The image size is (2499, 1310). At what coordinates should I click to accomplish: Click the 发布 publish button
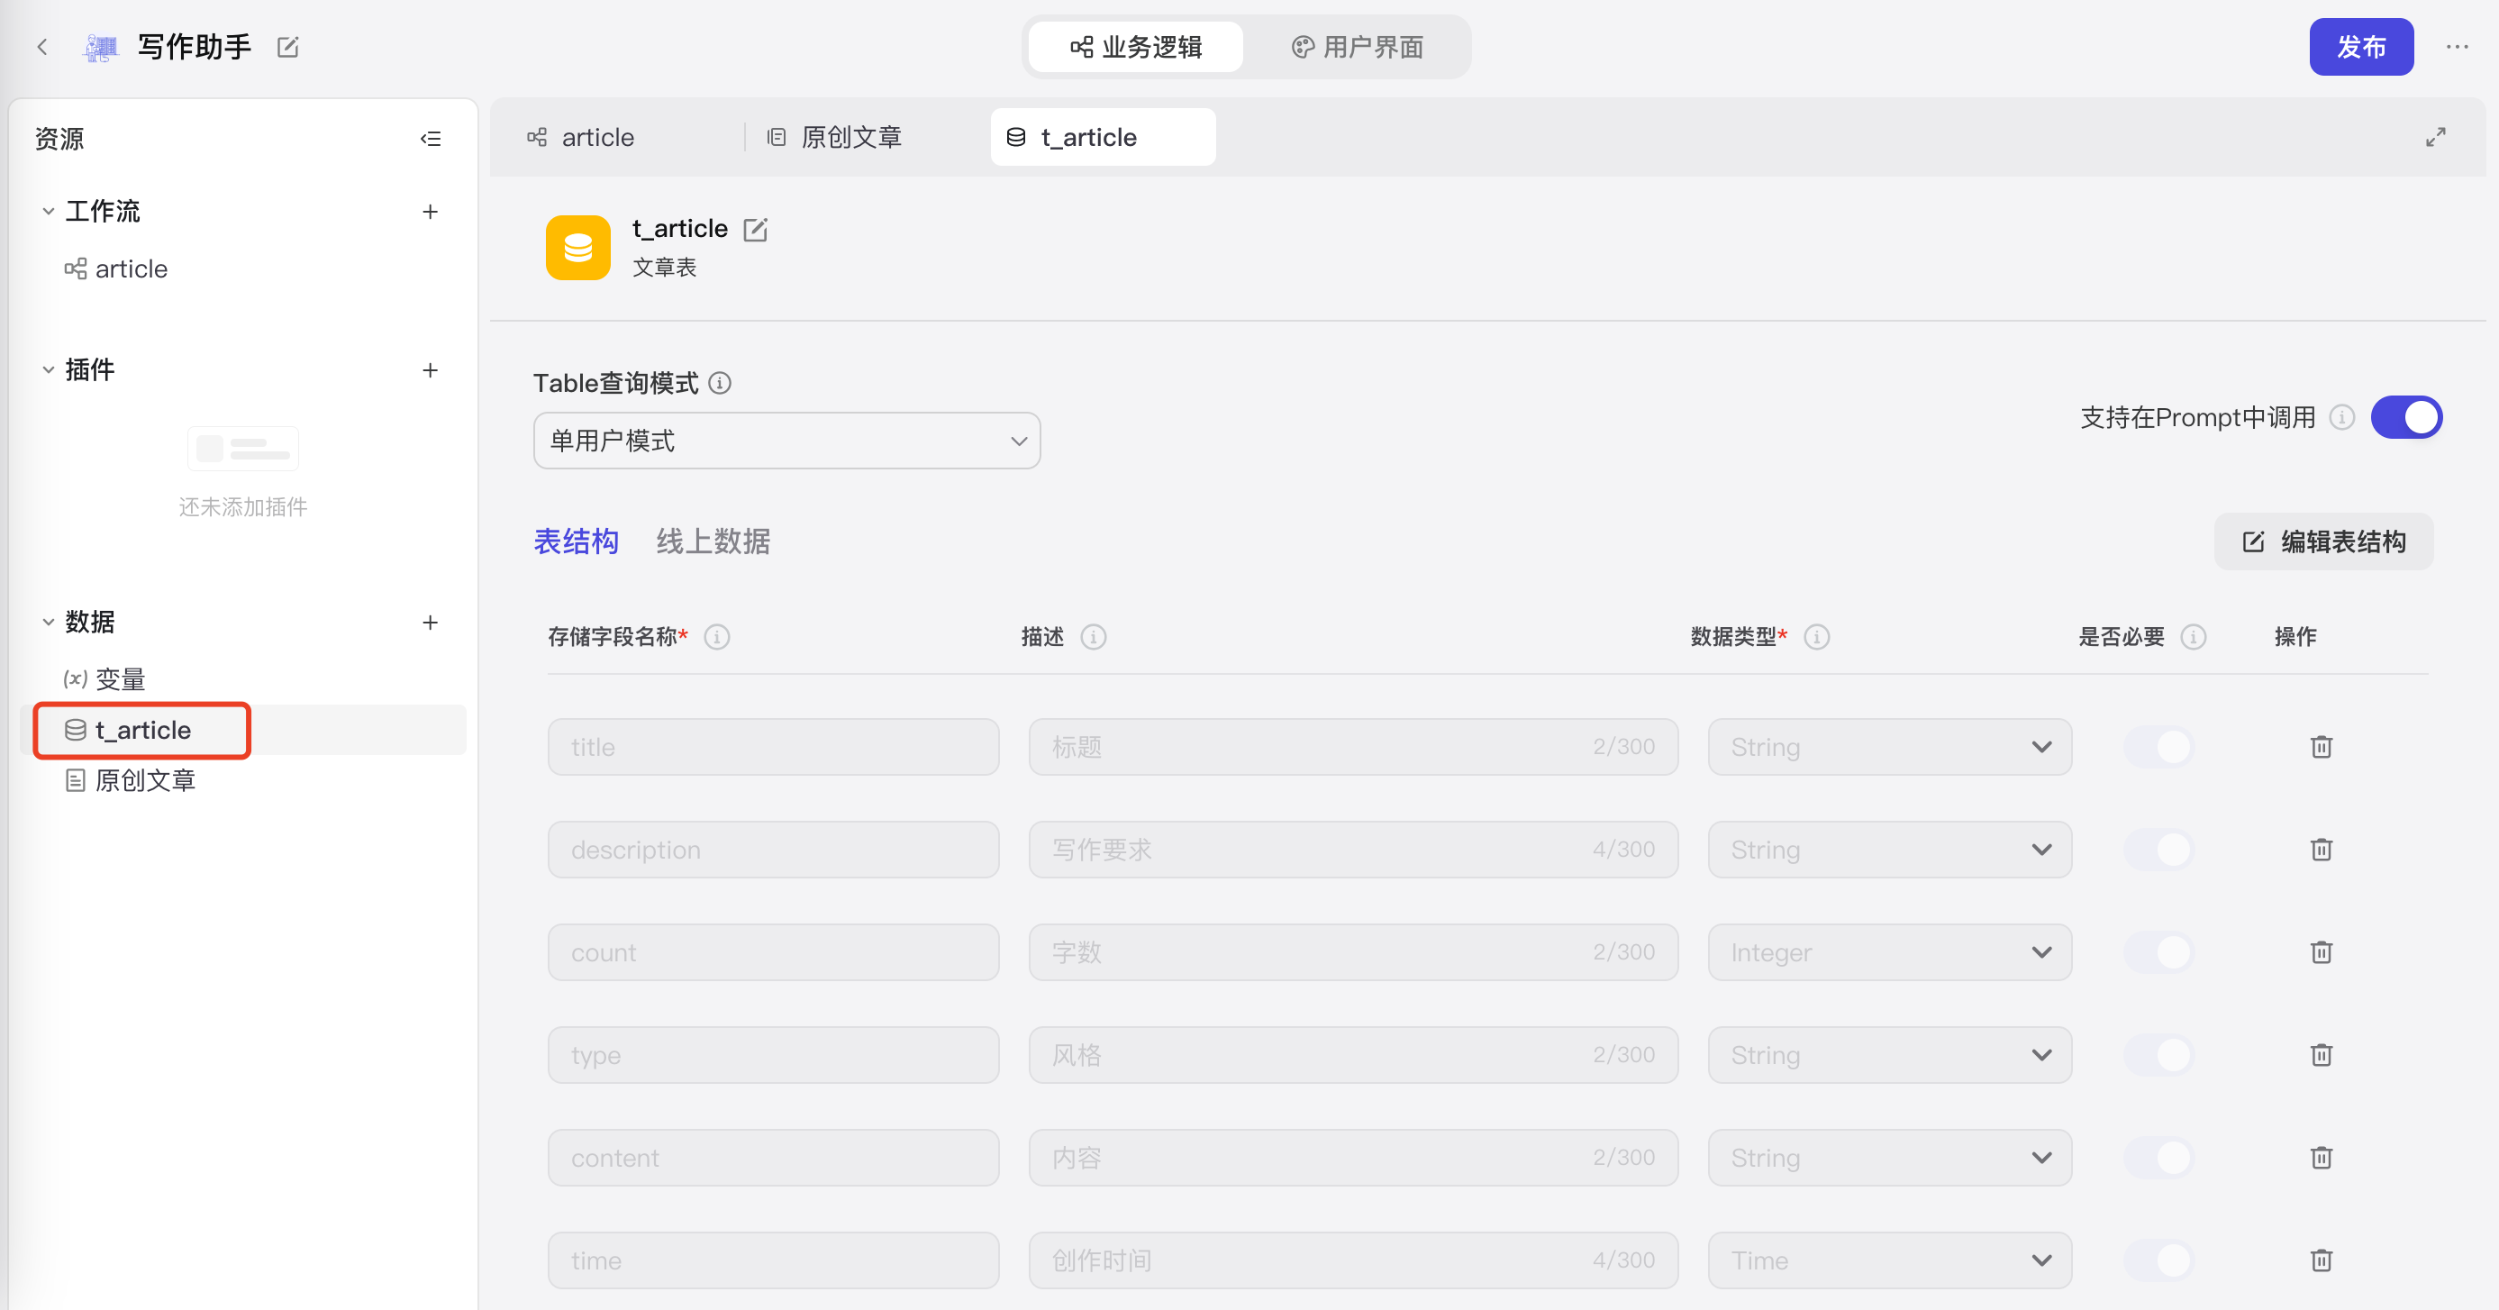click(x=2360, y=47)
